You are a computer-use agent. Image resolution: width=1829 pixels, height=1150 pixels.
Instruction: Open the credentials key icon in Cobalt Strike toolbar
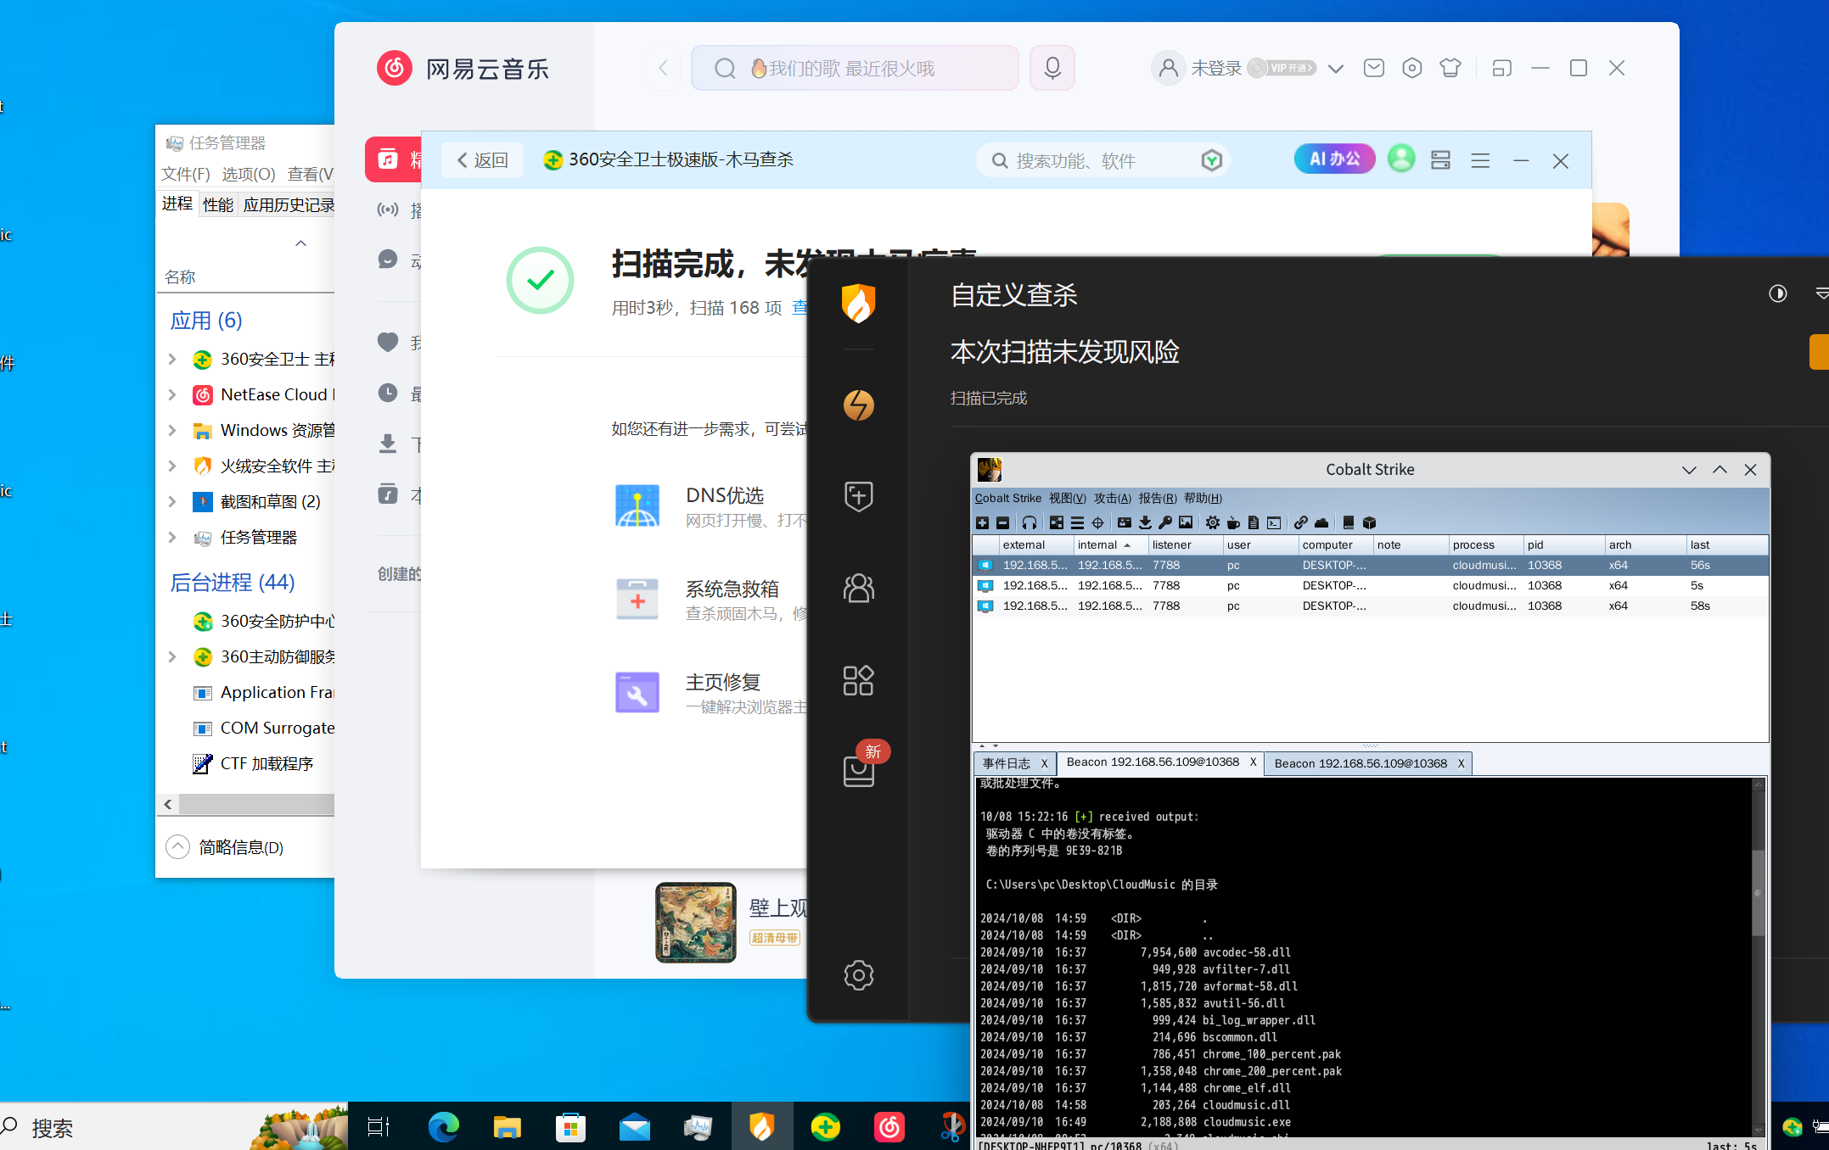tap(1165, 522)
